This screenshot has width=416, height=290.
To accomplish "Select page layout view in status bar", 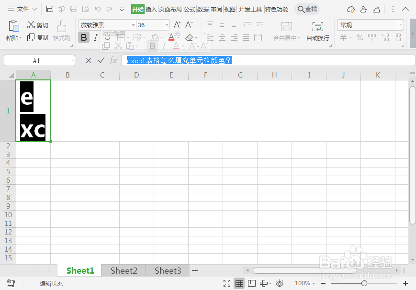I will tap(251, 283).
